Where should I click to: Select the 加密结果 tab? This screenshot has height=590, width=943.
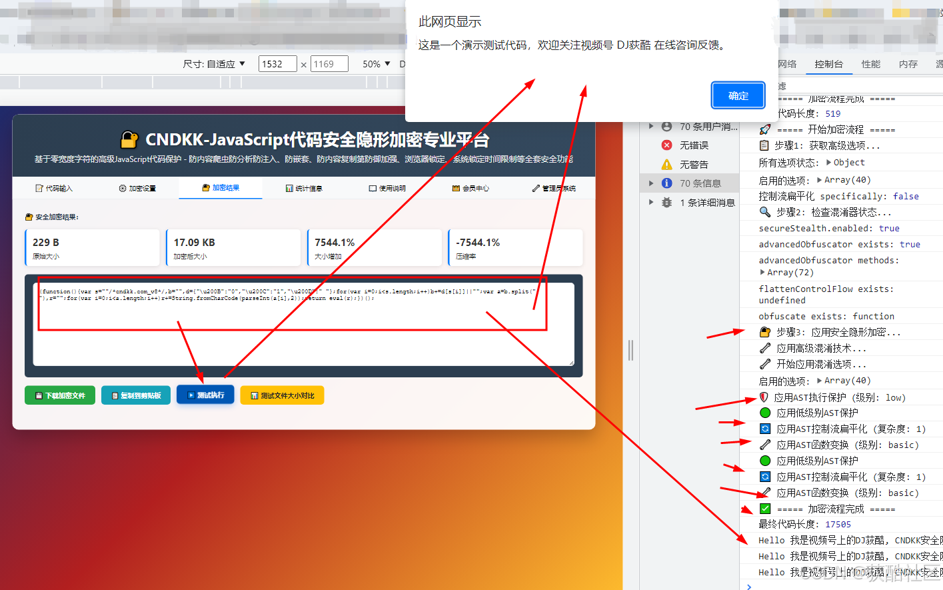click(x=221, y=188)
